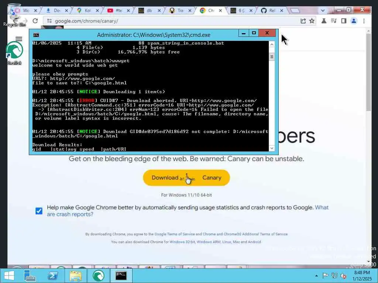The width and height of the screenshot is (378, 283).
Task: Close the 'Wc' browser tab
Action: 35,10
